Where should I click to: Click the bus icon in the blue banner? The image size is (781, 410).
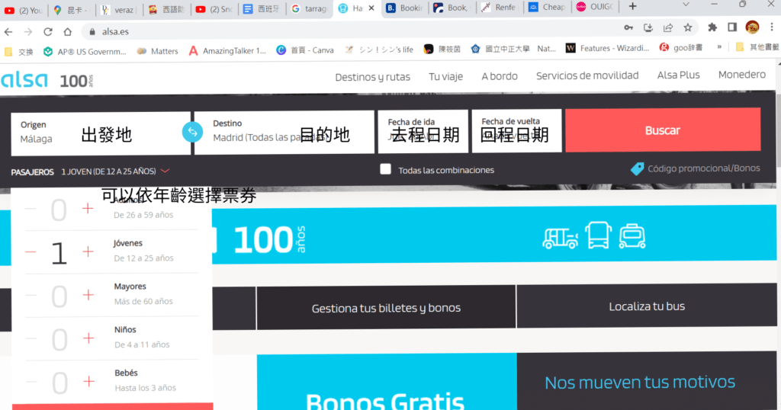(x=598, y=235)
